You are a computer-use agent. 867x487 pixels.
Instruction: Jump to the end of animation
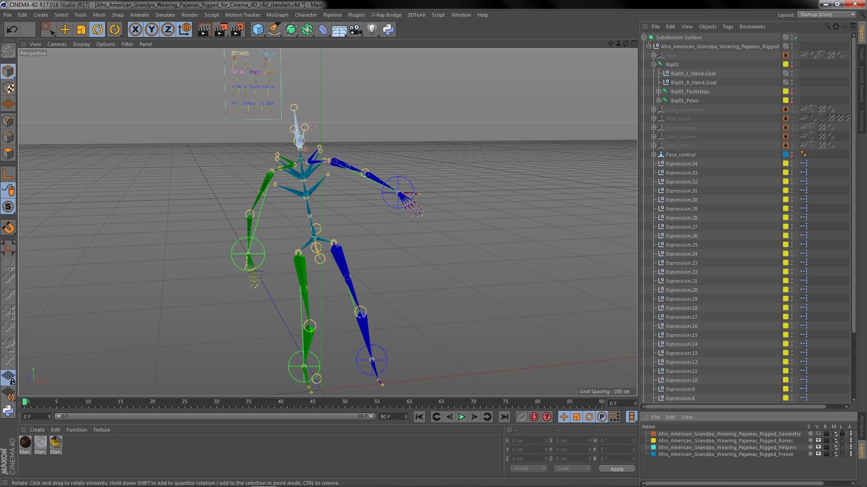coord(504,417)
